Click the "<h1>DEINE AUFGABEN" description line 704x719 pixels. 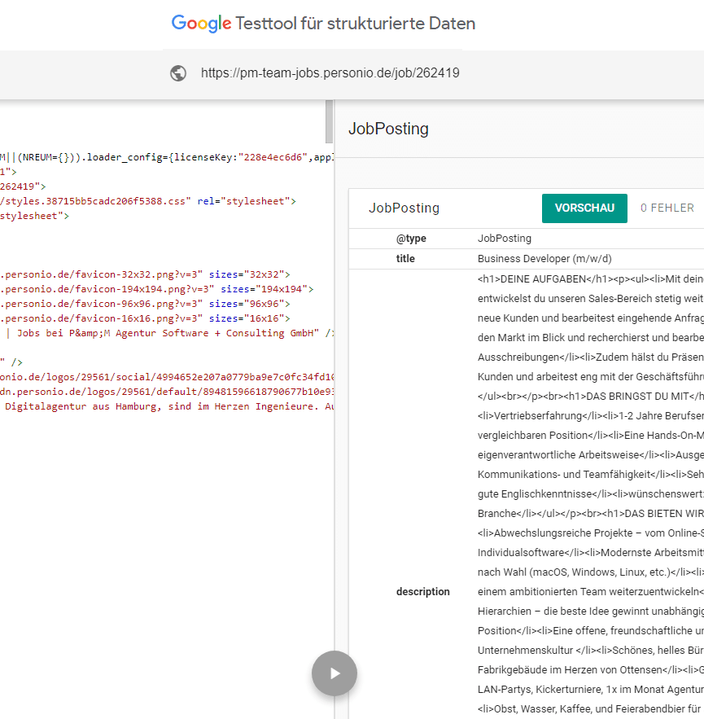pos(591,279)
